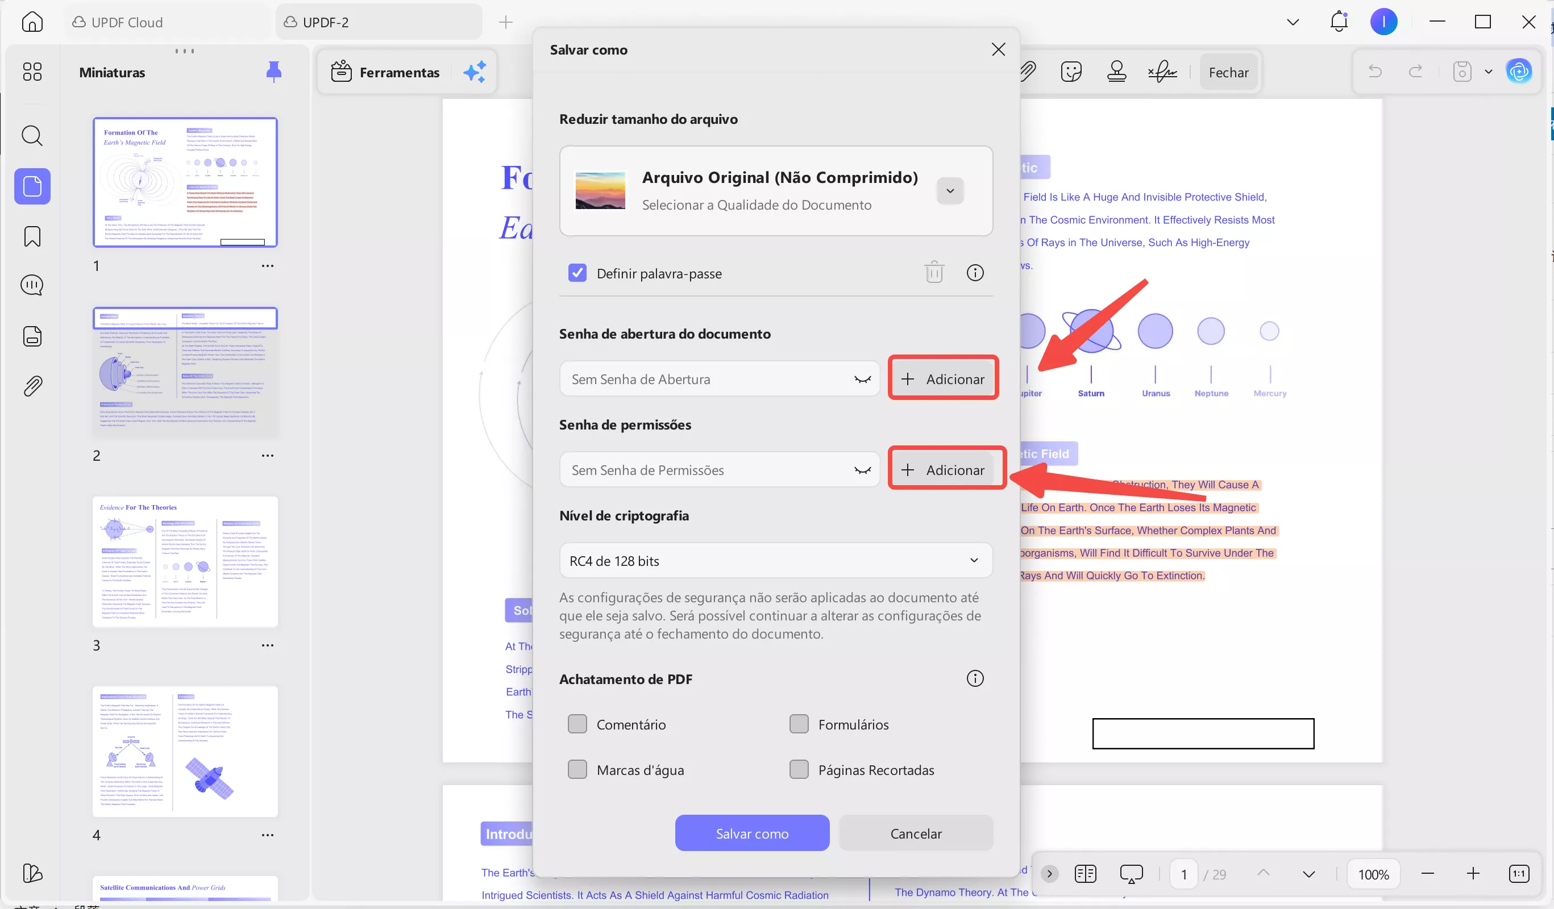Viewport: 1554px width, 909px height.
Task: Open the notifications bell icon
Action: (1338, 22)
